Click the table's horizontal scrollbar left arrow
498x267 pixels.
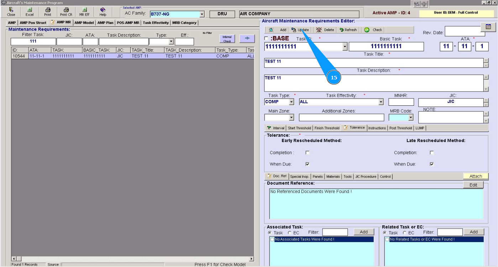point(14,259)
